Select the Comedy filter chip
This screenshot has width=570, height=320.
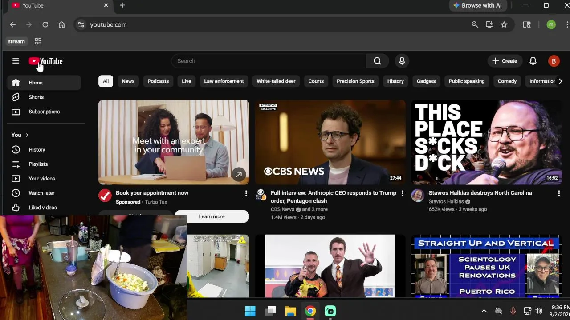click(507, 81)
